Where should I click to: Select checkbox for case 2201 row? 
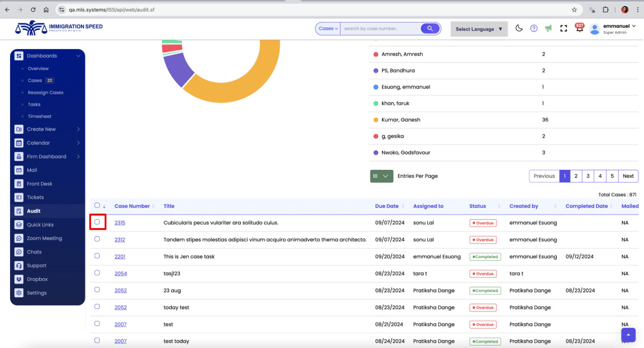[97, 256]
